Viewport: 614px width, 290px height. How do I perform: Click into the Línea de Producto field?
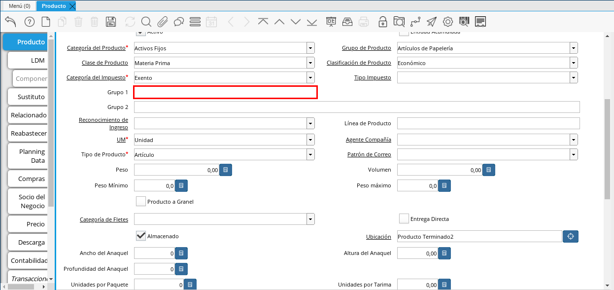click(488, 123)
